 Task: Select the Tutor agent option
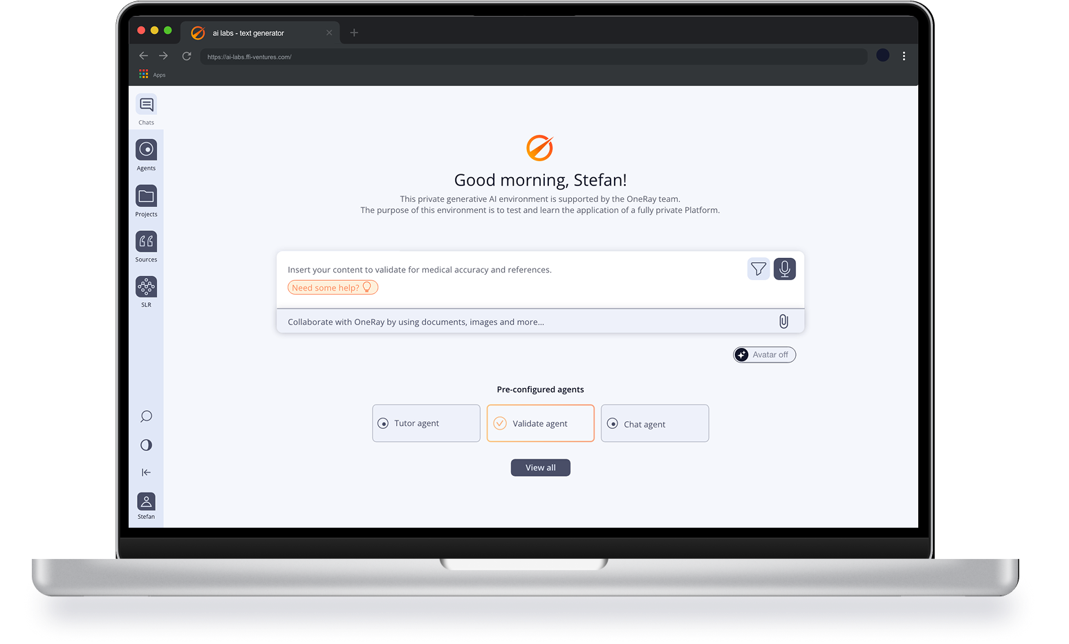click(x=426, y=423)
